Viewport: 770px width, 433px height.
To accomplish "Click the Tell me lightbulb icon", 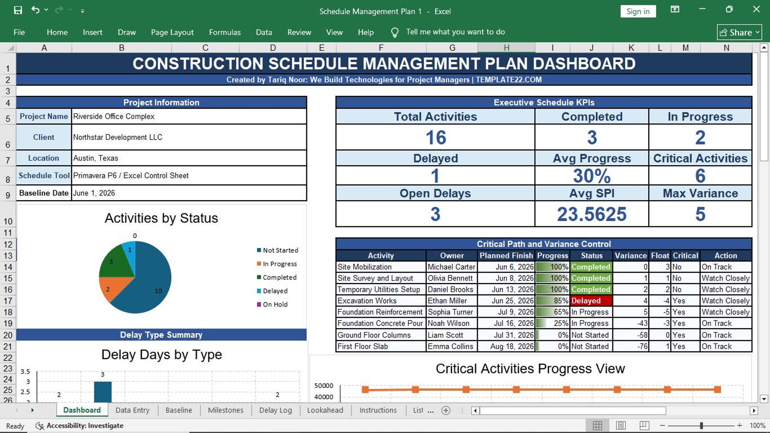I will [395, 32].
